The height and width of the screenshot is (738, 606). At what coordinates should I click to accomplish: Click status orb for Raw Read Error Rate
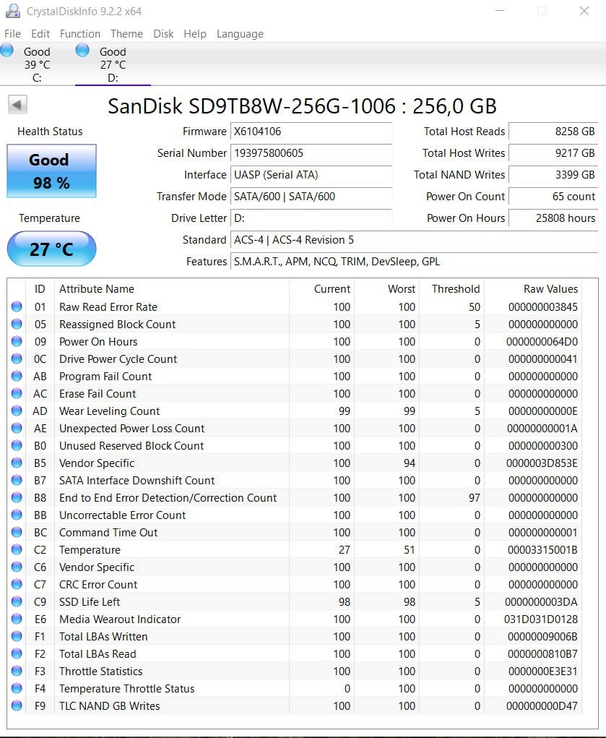tap(17, 307)
